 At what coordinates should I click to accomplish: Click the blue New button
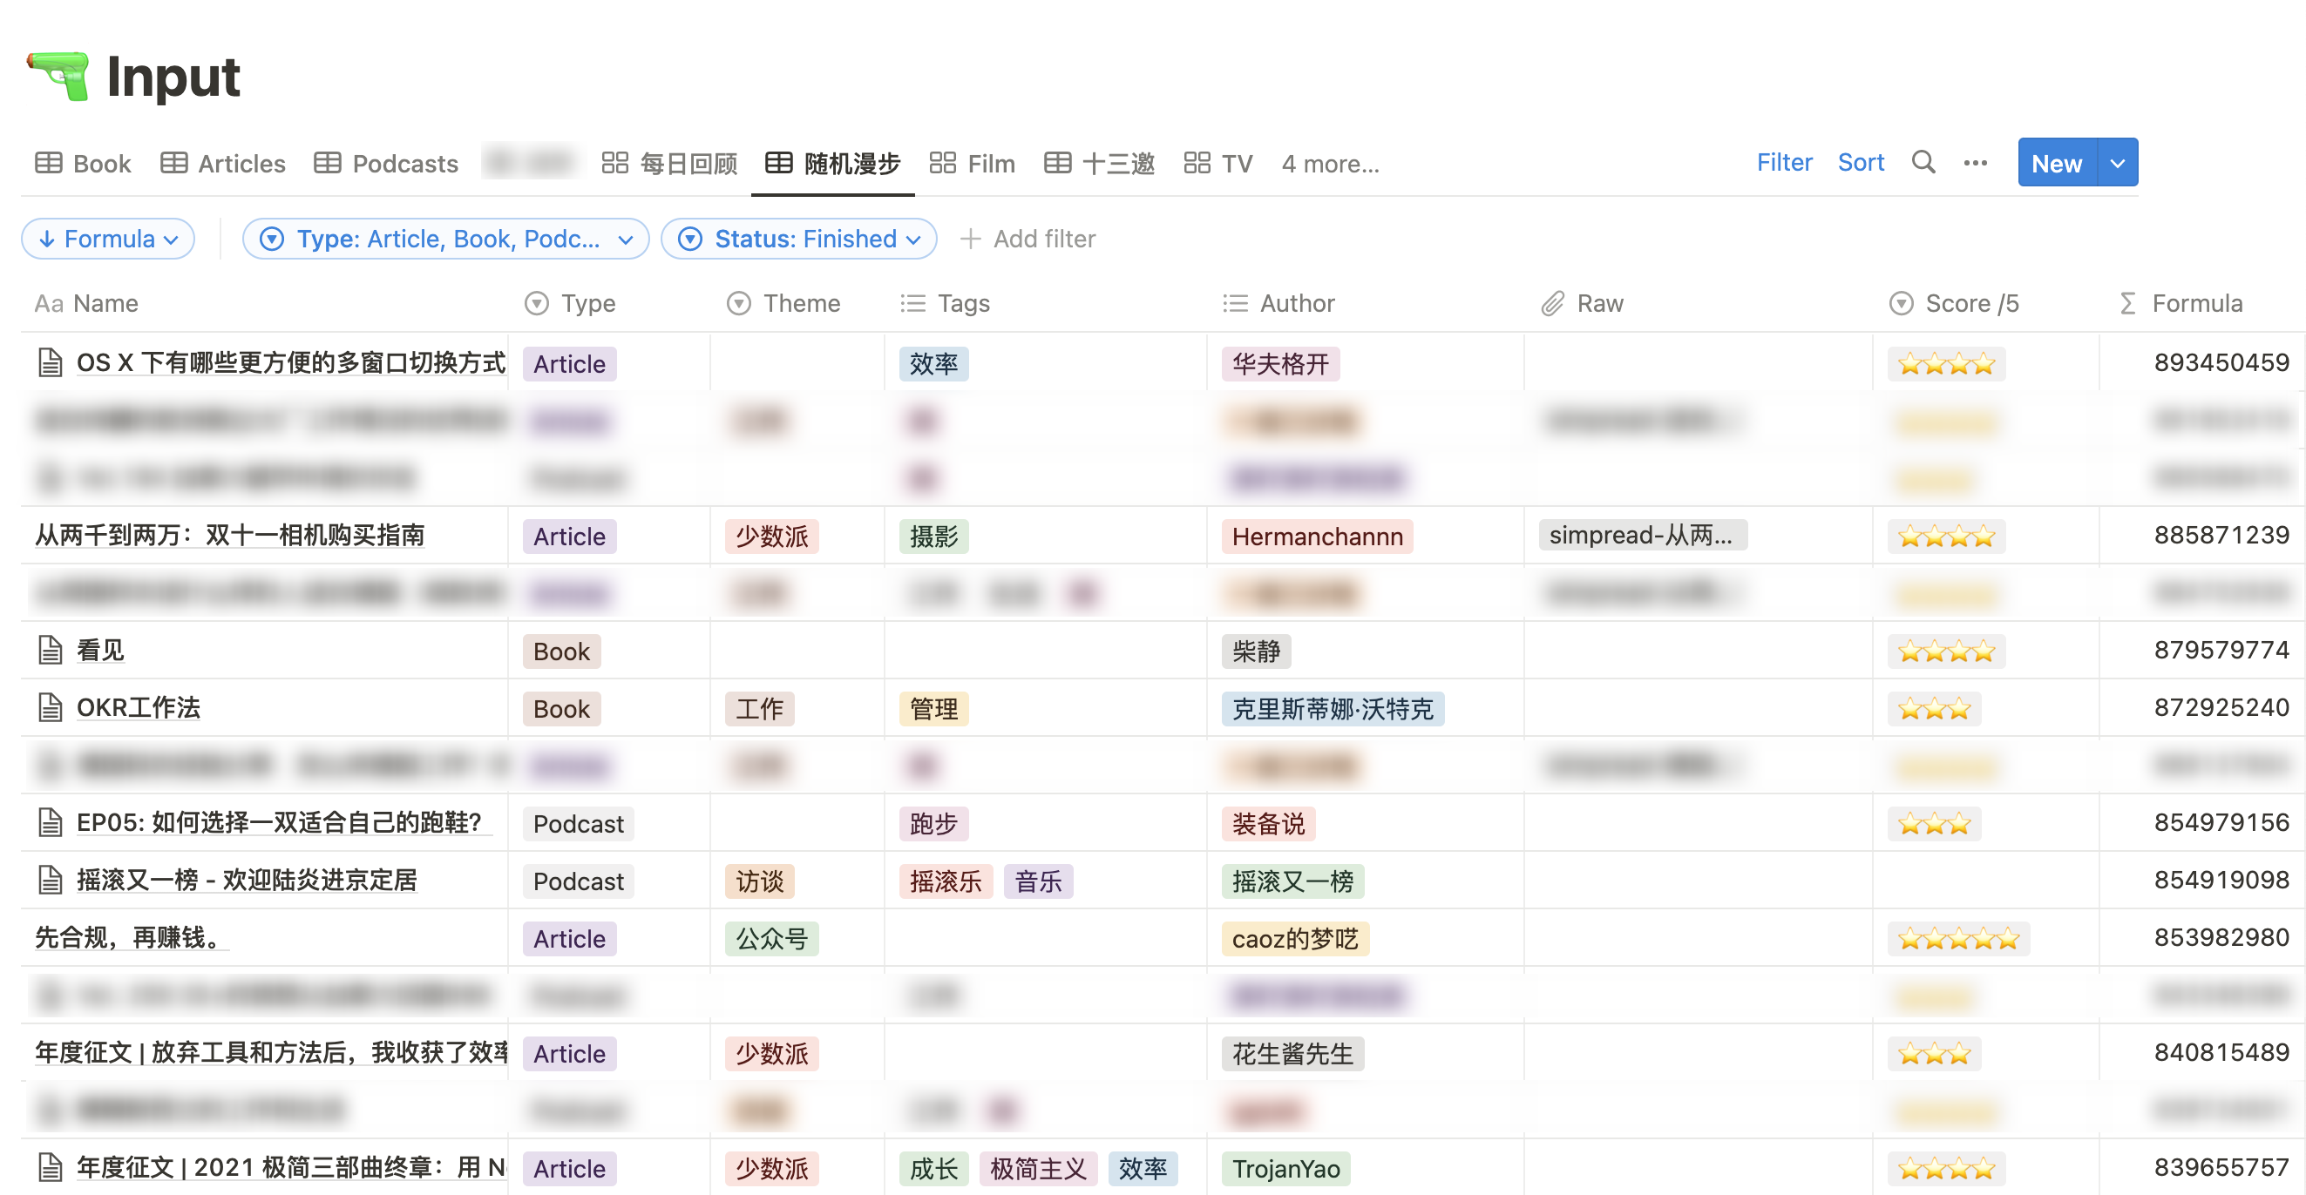coord(2055,163)
